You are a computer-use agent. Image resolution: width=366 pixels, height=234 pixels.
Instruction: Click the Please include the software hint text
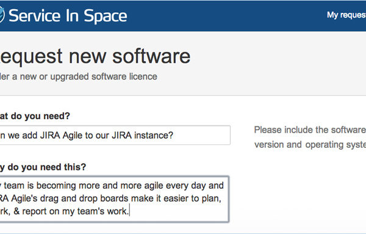coord(310,130)
